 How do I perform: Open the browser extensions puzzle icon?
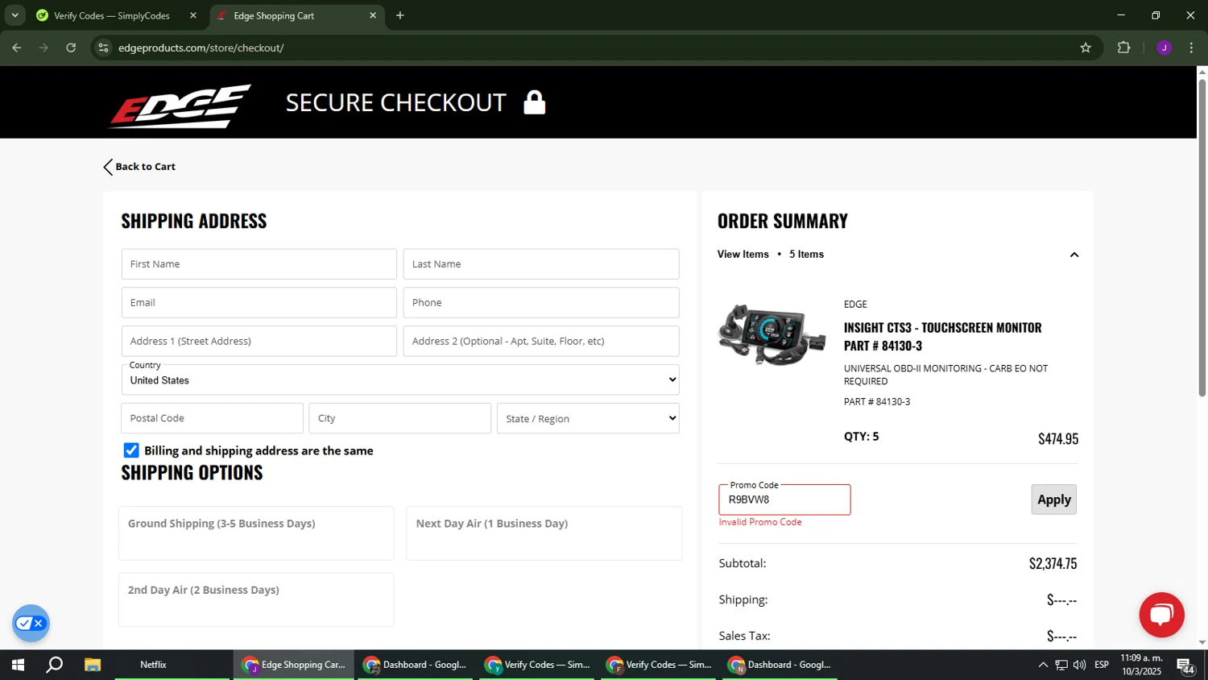[x=1124, y=48]
